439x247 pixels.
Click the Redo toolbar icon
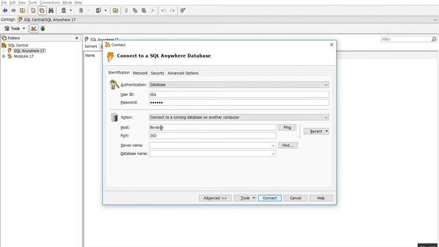click(172, 11)
